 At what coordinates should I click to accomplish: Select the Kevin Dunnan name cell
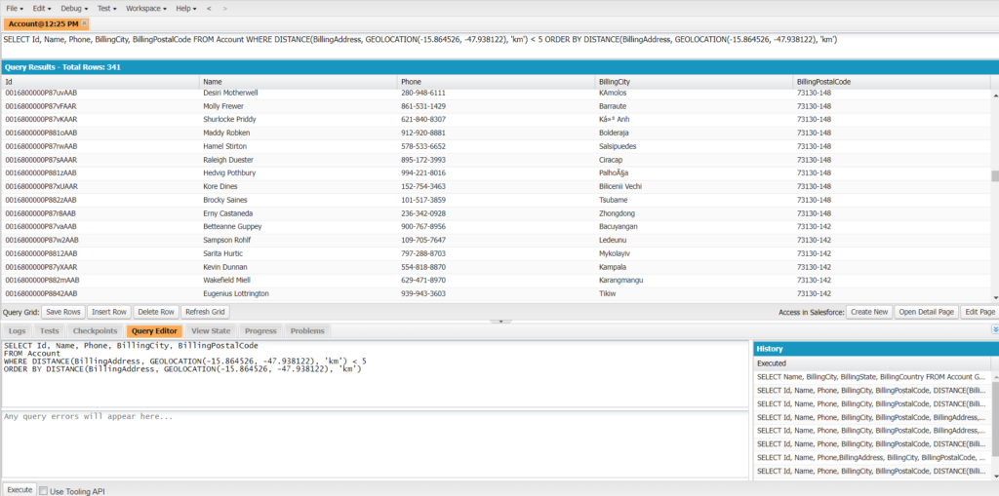(x=299, y=267)
